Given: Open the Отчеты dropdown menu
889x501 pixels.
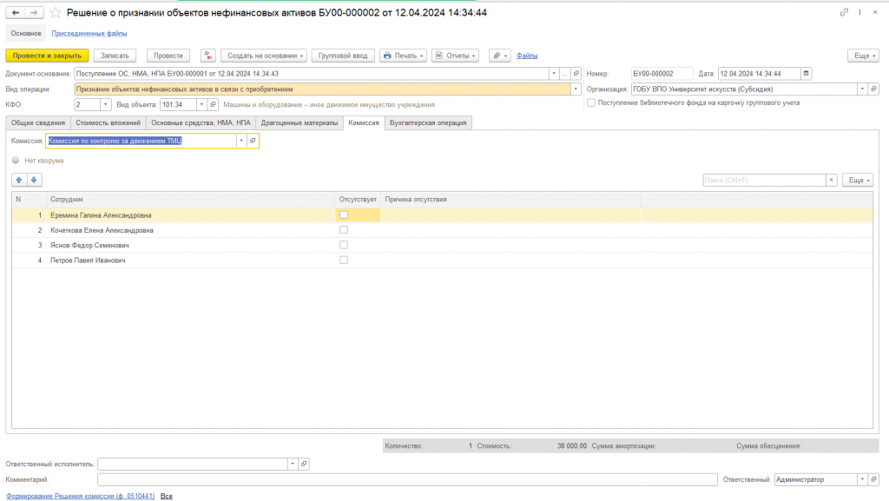Looking at the screenshot, I should pos(455,56).
